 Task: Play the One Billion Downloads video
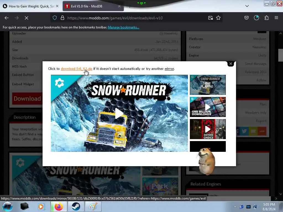(x=208, y=107)
